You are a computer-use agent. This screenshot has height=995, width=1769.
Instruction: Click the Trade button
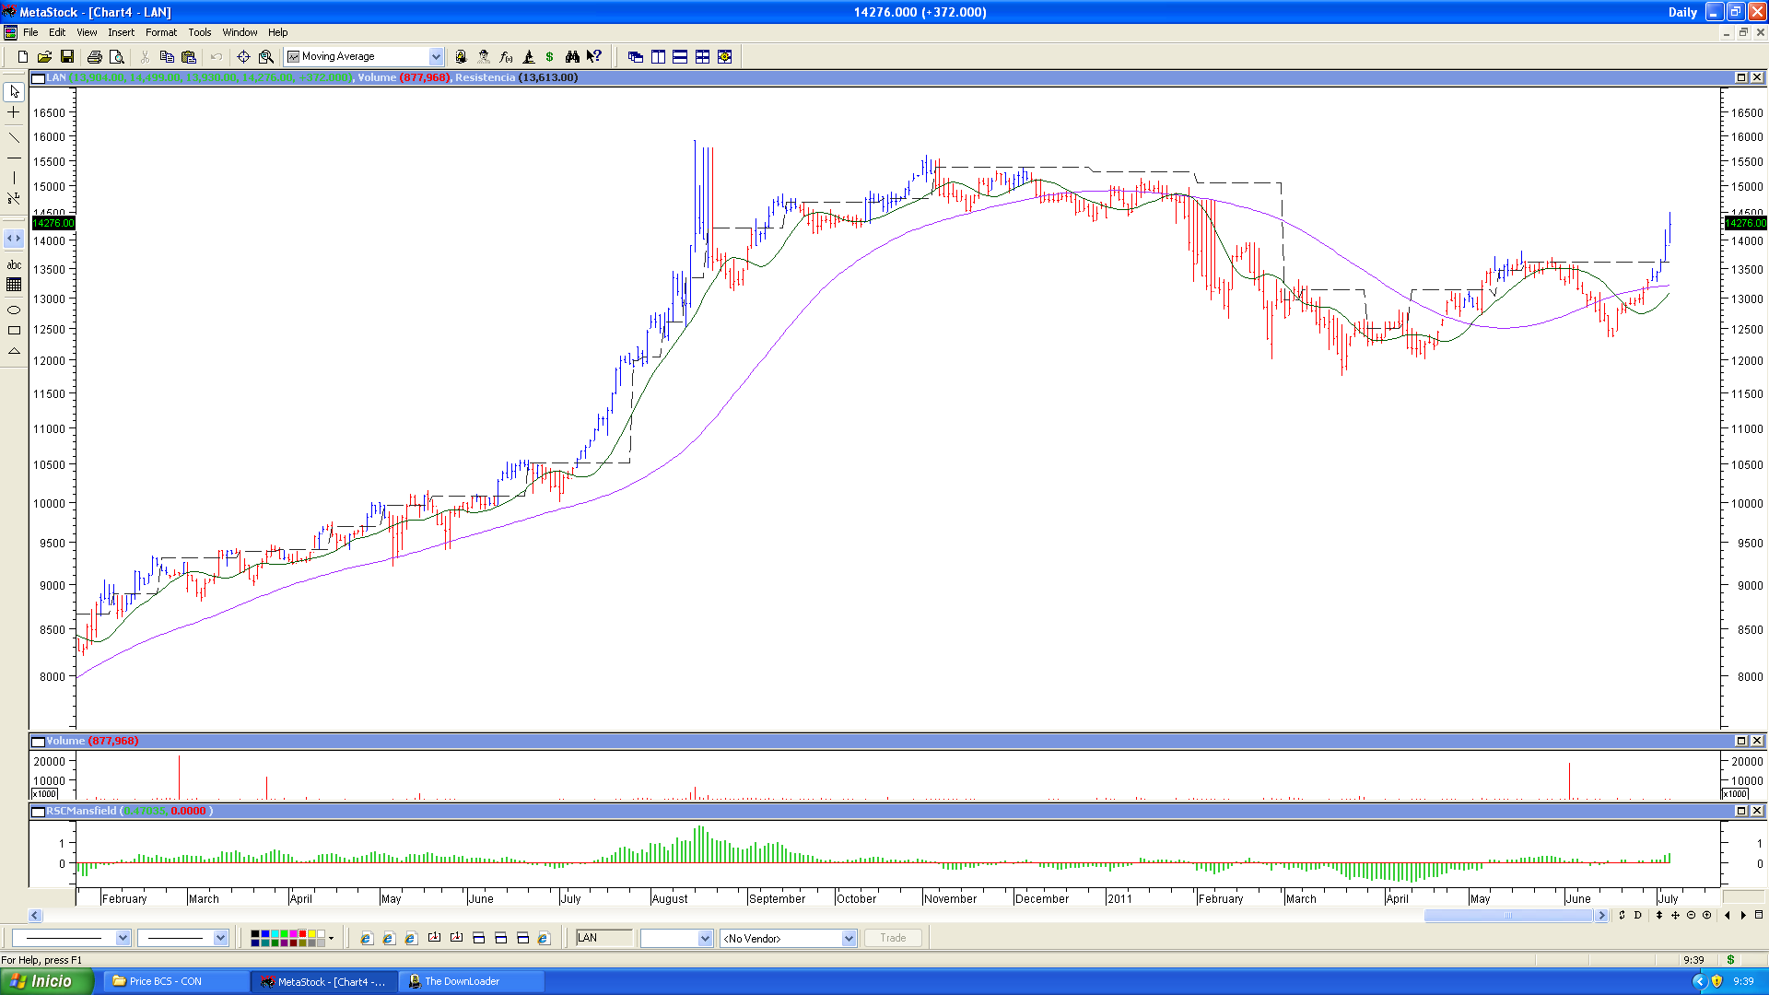893,938
